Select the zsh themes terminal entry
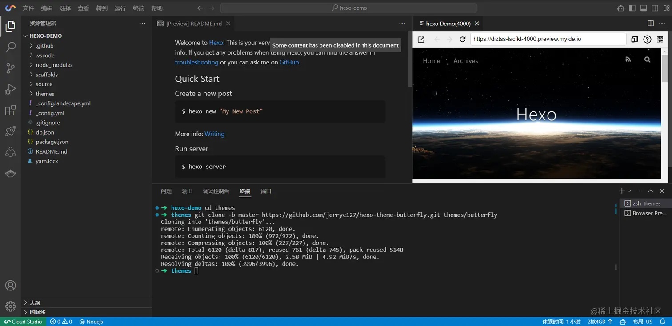The width and height of the screenshot is (672, 326). click(x=645, y=203)
